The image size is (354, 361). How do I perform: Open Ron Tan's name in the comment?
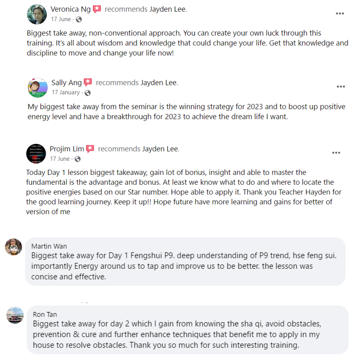[x=45, y=314]
